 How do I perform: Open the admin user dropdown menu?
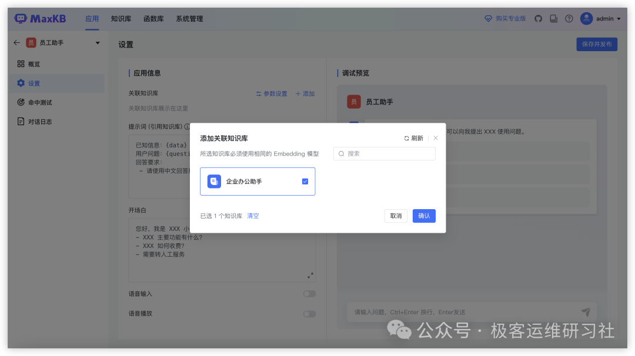tap(600, 19)
